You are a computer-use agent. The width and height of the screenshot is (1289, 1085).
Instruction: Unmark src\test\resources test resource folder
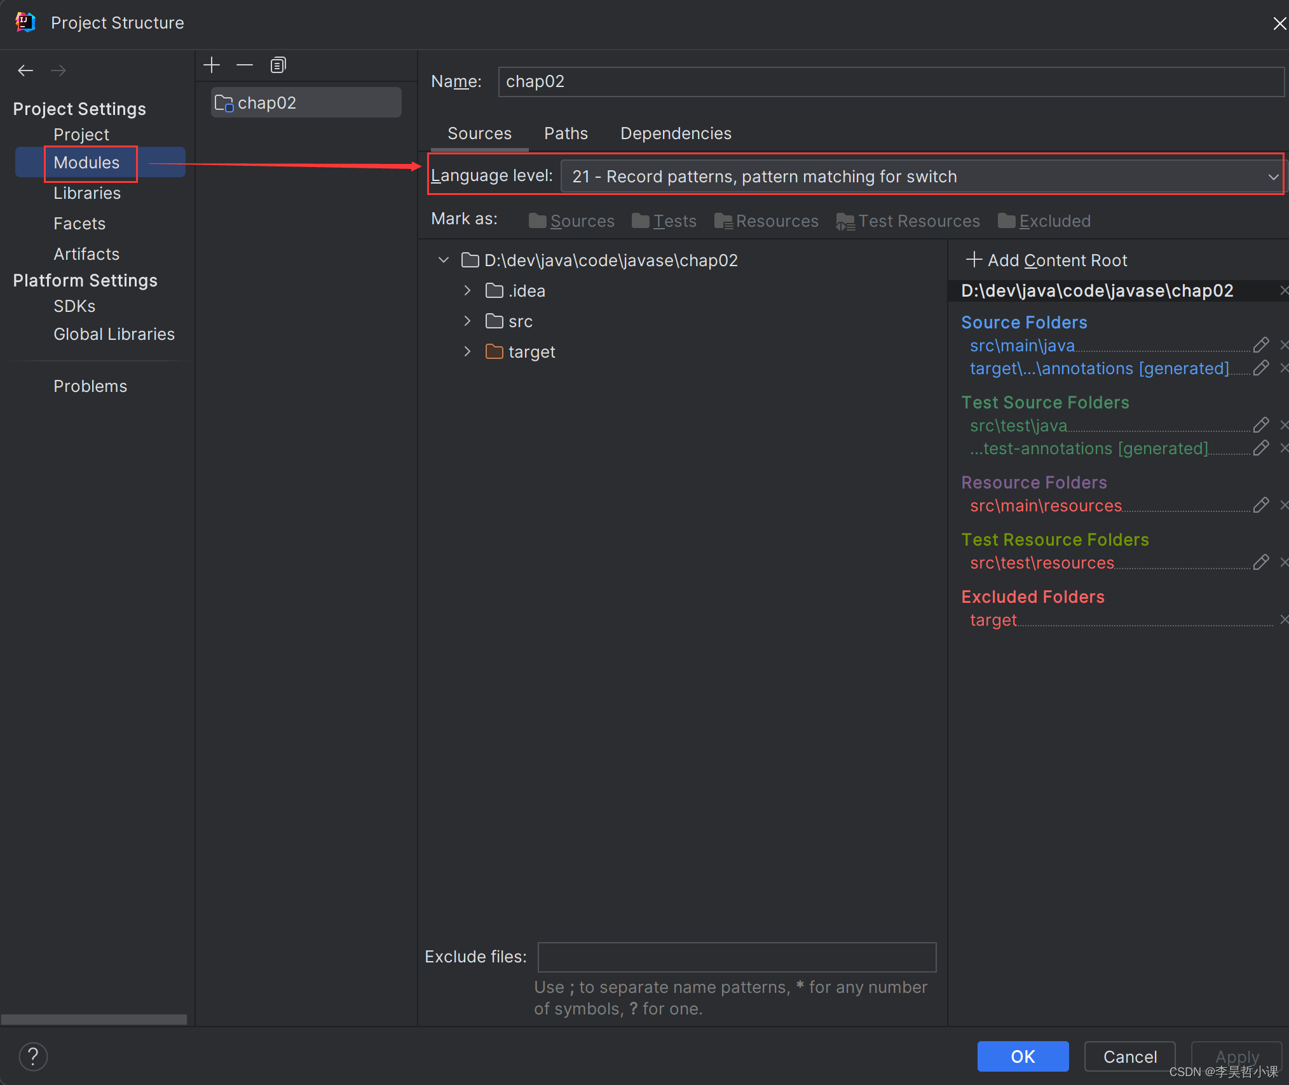point(1283,562)
